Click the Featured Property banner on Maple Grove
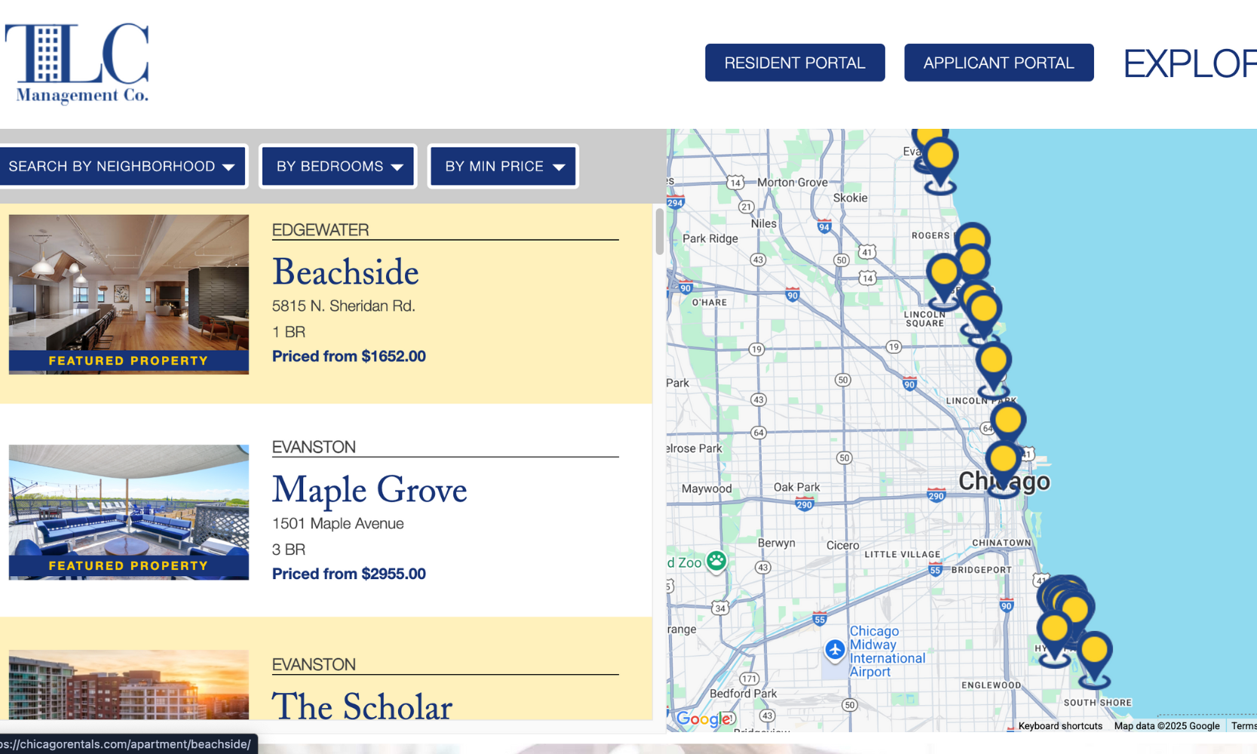The height and width of the screenshot is (754, 1257). (x=129, y=566)
